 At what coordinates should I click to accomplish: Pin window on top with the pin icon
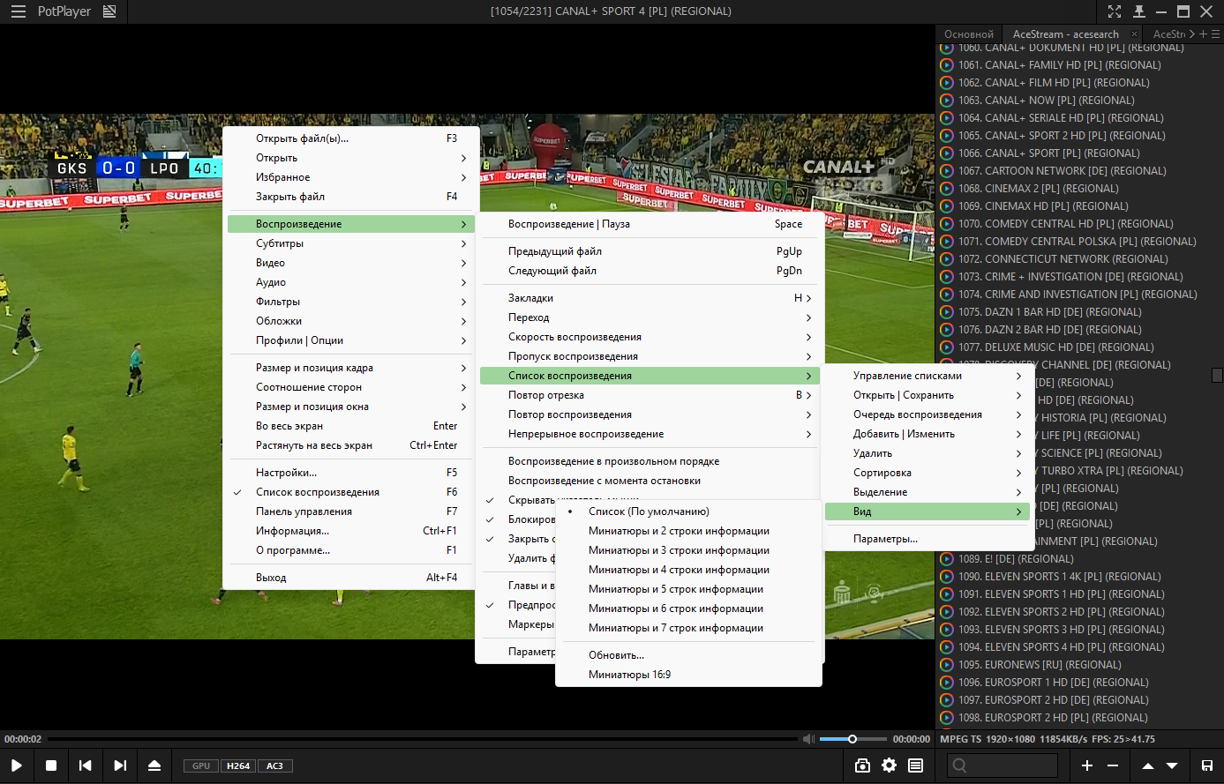[1139, 11]
